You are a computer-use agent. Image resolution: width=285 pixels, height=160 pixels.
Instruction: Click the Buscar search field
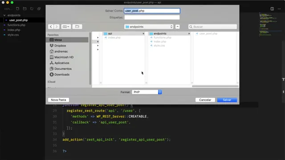coord(213,27)
